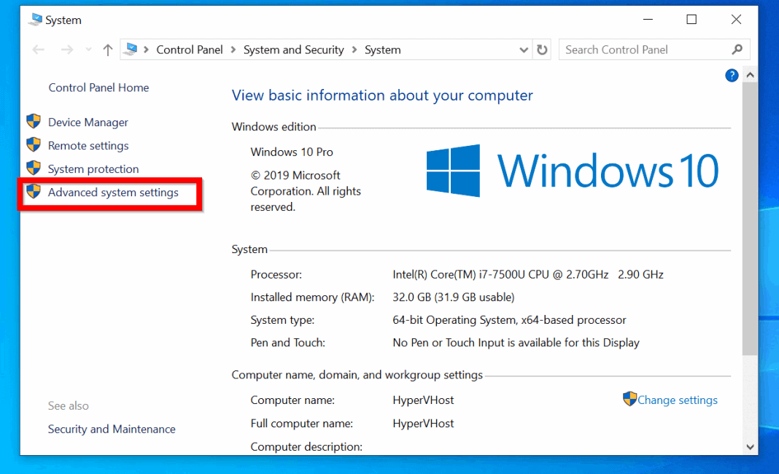This screenshot has width=779, height=474.
Task: Click the shield icon next to System protection
Action: [34, 168]
